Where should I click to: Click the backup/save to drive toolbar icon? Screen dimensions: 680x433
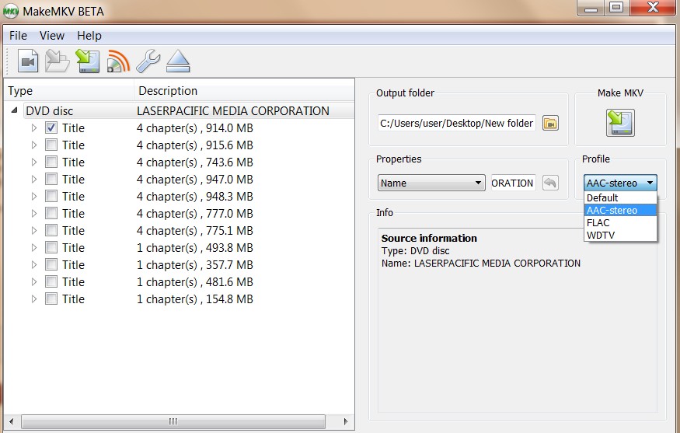point(88,61)
